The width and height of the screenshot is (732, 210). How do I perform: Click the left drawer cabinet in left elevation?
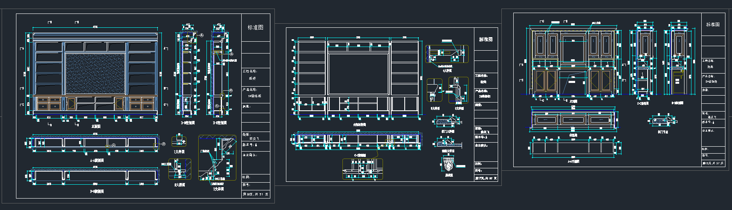[49, 103]
